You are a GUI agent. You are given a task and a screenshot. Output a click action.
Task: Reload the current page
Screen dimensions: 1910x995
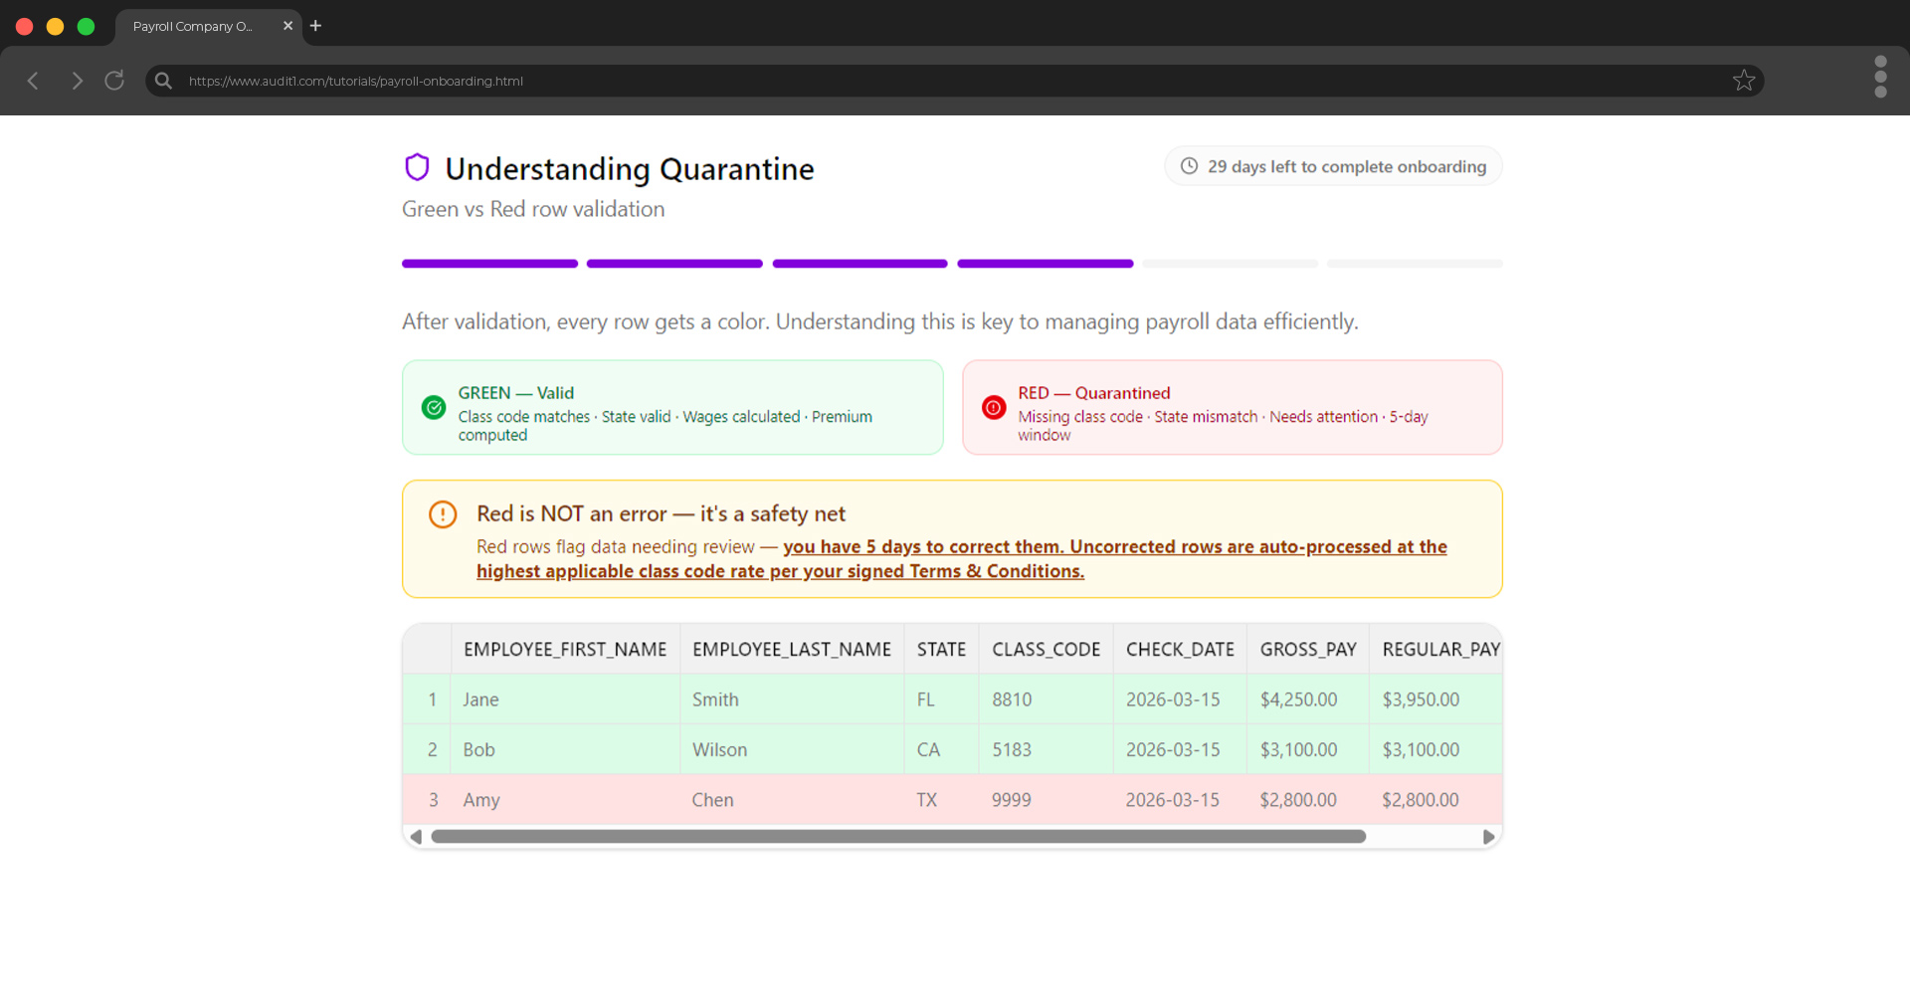113,81
